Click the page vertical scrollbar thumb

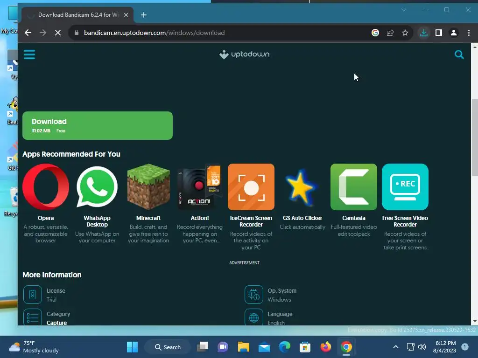pos(475,137)
